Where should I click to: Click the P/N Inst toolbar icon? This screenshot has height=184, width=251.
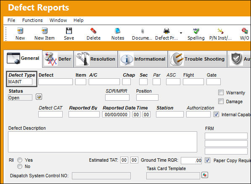pos(220,31)
